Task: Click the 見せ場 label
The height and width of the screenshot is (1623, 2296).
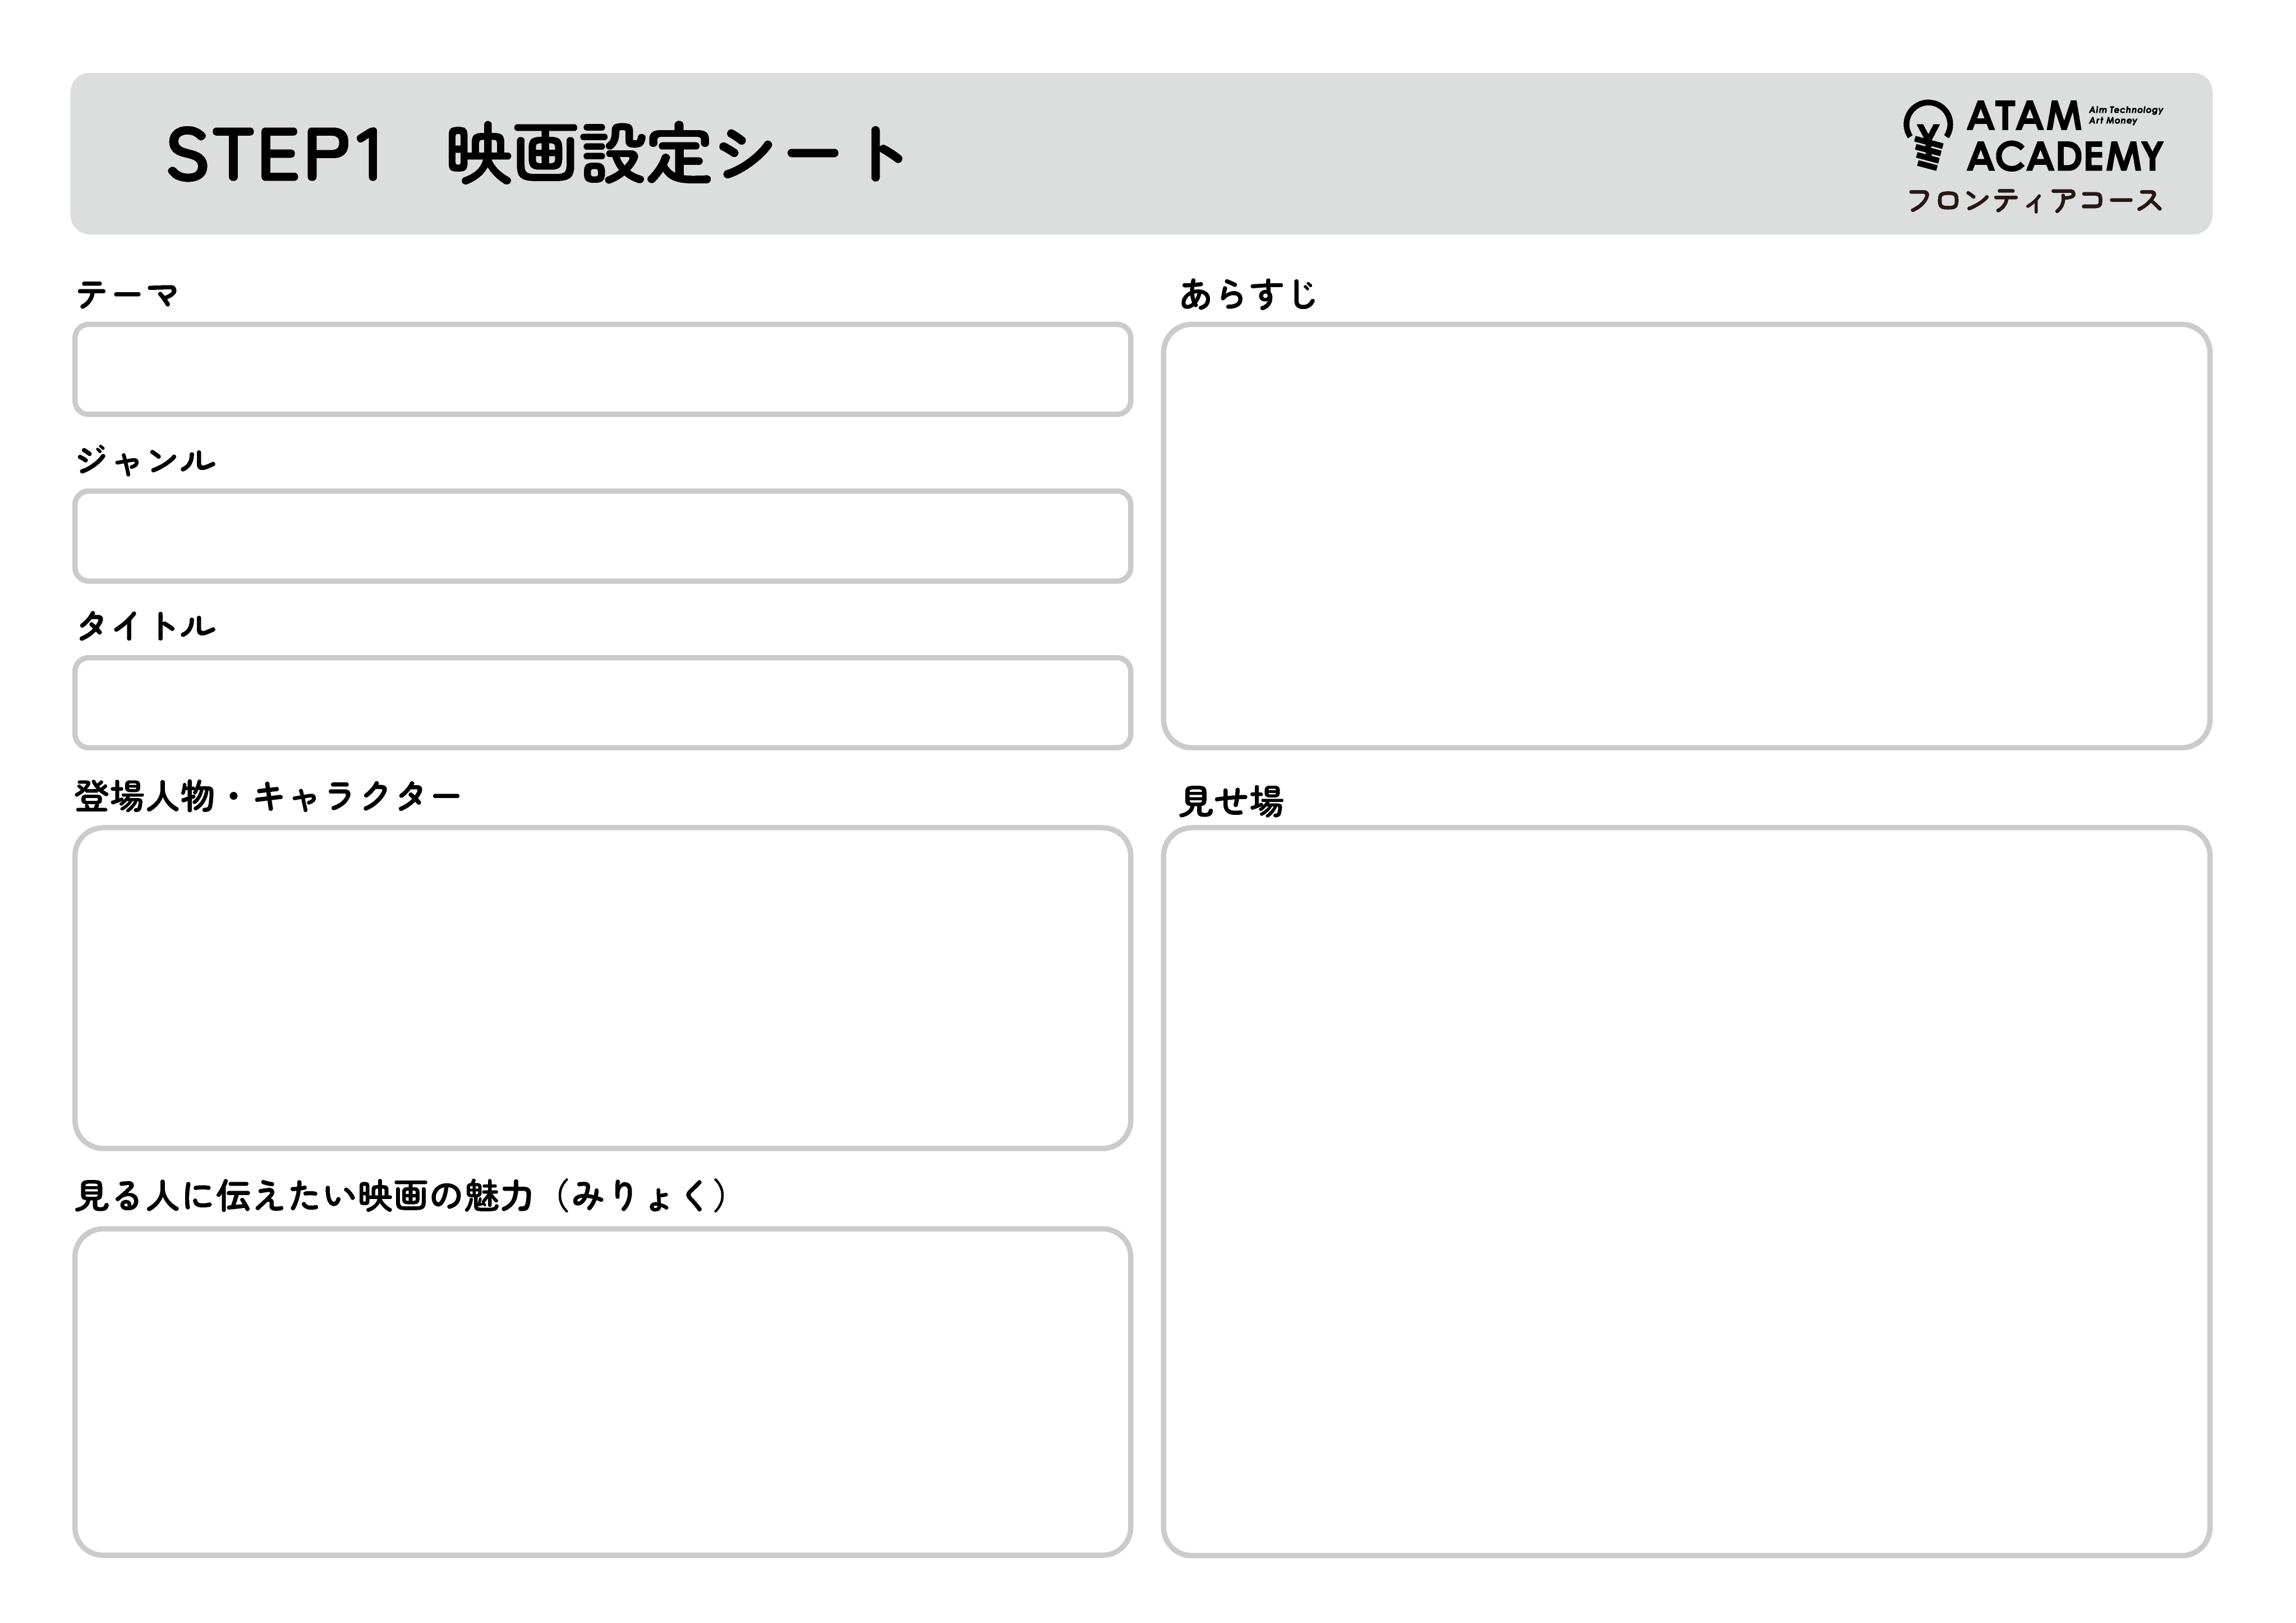Action: pyautogui.click(x=1231, y=801)
